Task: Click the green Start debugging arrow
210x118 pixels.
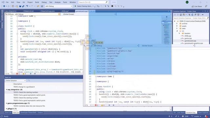Action: 75,6
